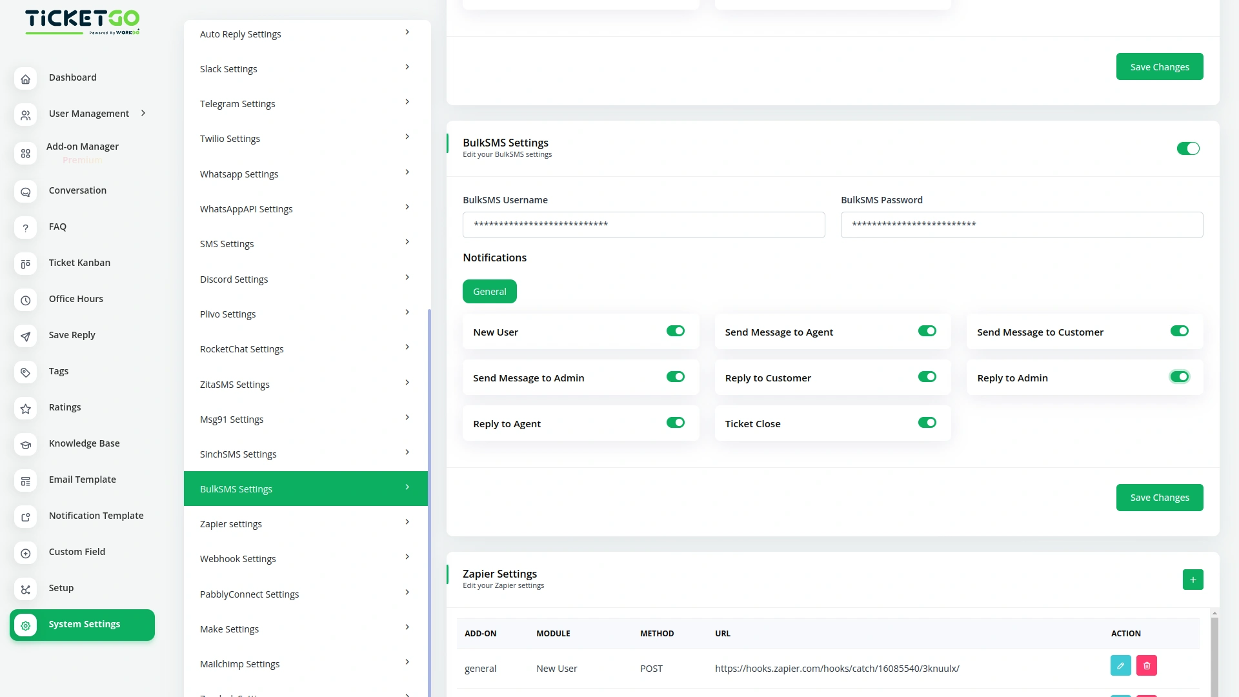Edit the general New User webhook via pencil icon
The height and width of the screenshot is (697, 1239).
click(x=1120, y=665)
